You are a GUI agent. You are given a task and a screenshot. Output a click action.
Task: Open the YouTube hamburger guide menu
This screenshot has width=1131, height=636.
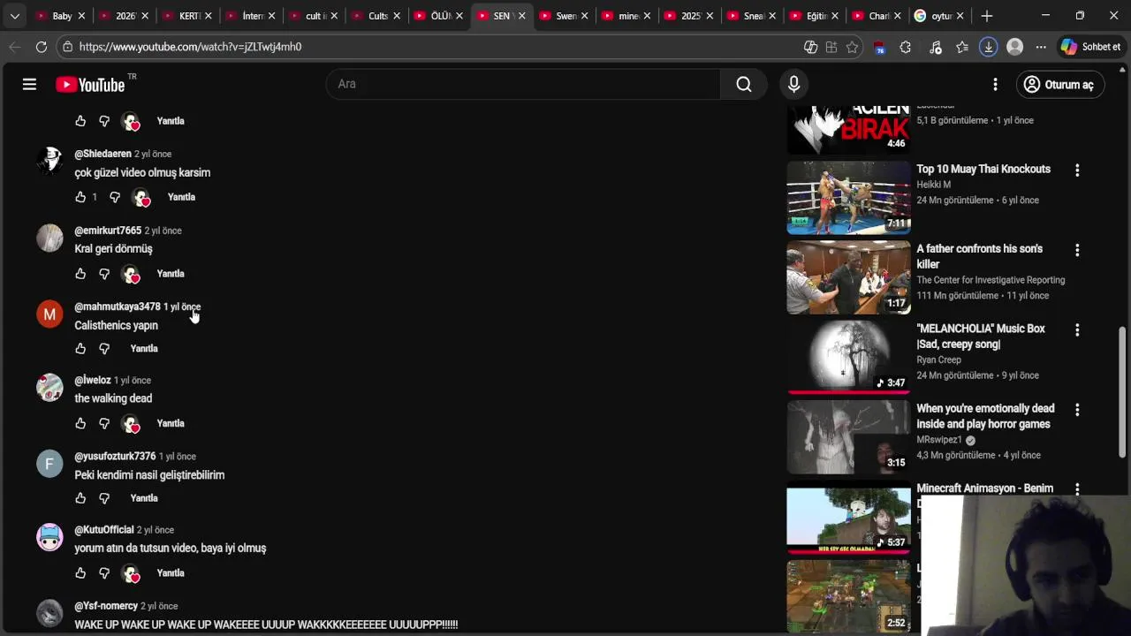point(29,84)
